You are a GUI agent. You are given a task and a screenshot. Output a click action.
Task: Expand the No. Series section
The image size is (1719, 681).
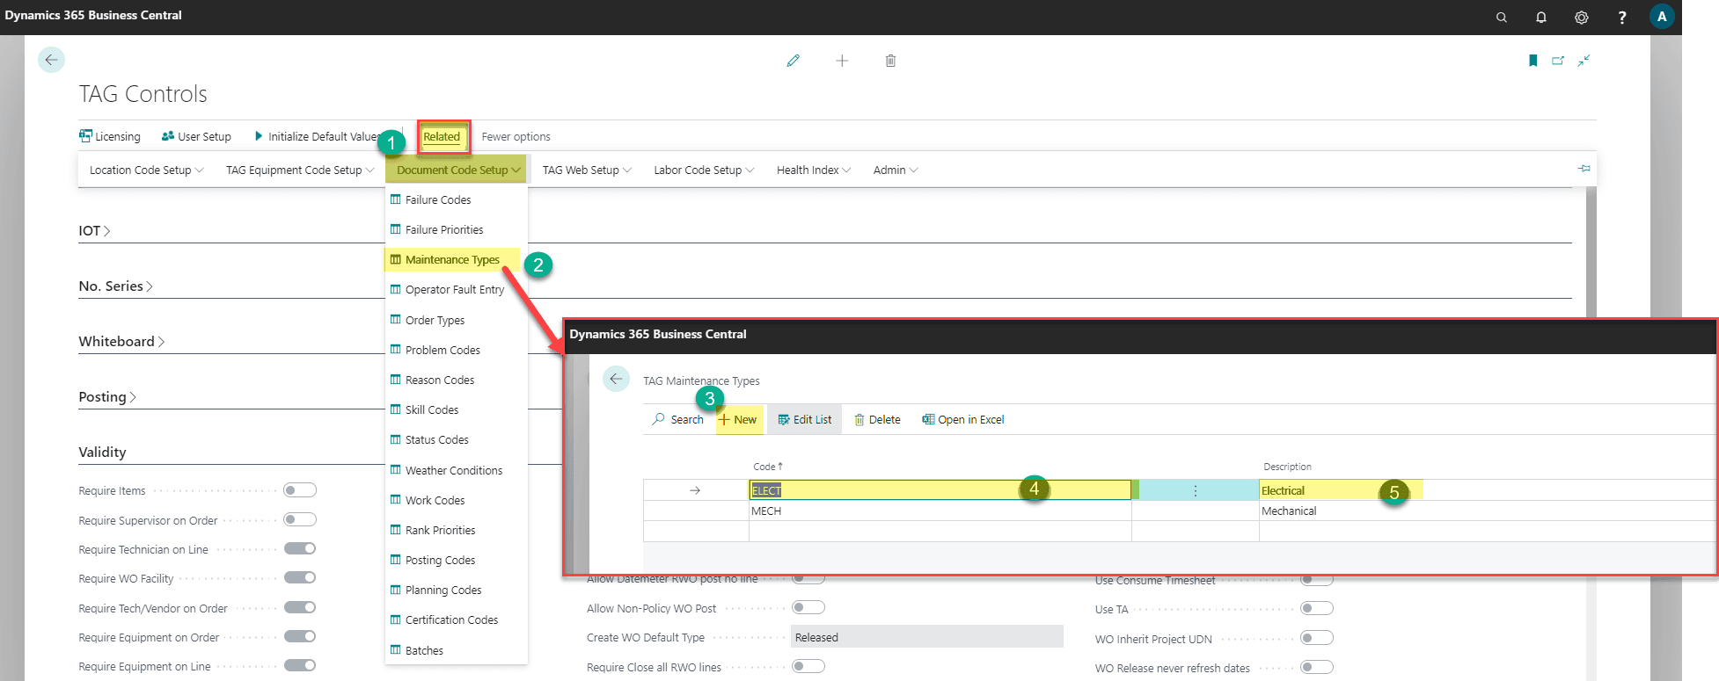click(115, 286)
